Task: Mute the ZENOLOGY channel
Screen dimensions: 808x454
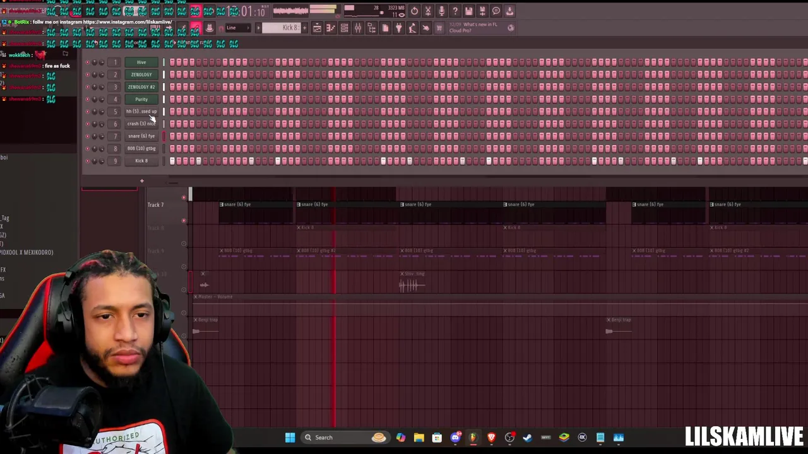Action: pos(88,74)
